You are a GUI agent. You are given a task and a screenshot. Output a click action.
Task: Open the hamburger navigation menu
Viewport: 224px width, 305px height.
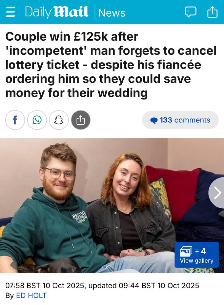[x=11, y=12]
